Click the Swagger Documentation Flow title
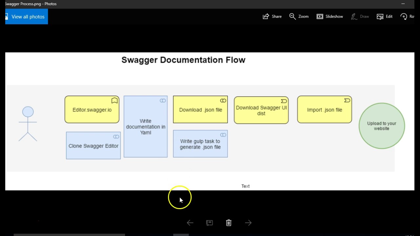The height and width of the screenshot is (236, 420). (183, 60)
